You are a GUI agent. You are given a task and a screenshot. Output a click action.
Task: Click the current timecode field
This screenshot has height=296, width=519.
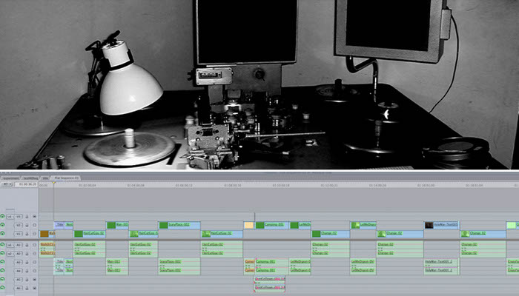click(x=26, y=184)
